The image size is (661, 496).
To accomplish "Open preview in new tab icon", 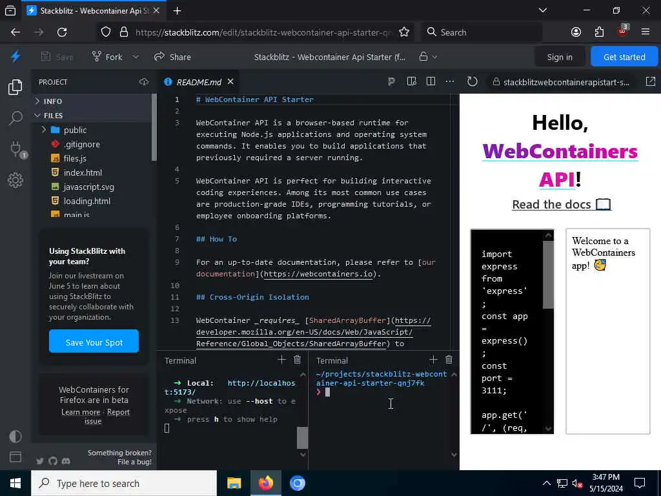I will (651, 81).
